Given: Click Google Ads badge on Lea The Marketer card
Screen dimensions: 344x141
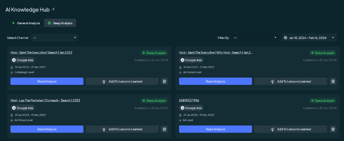Looking at the screenshot, I should click(23, 108).
